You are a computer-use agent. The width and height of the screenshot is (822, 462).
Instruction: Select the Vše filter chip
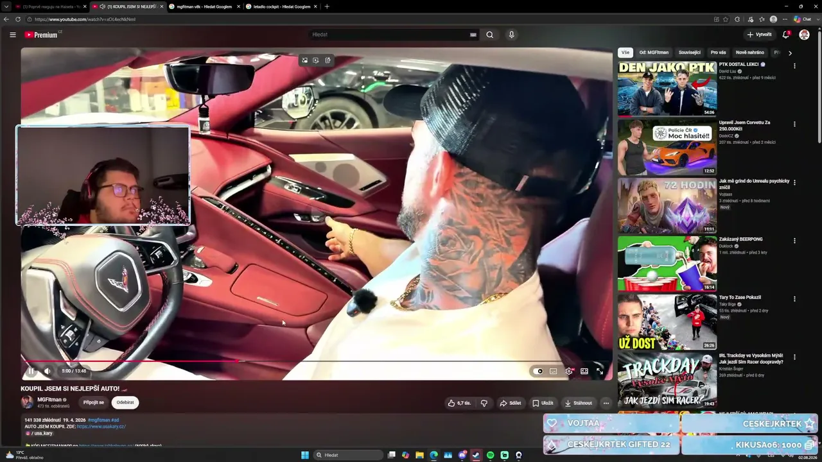point(625,53)
